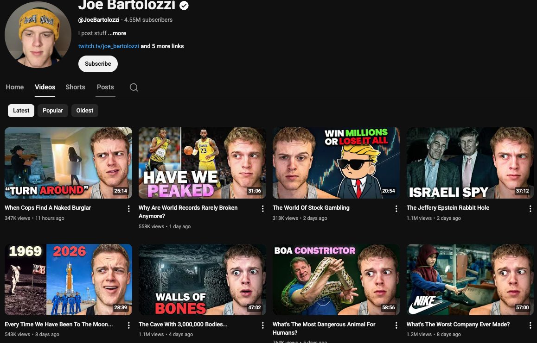Open title 'When Cops Find A Naked Burglar'

pyautogui.click(x=48, y=207)
